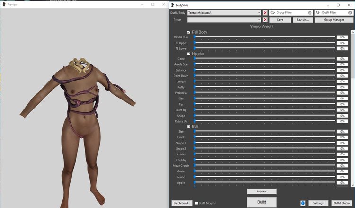Click the Areola Size slider track
Image resolution: width=355 pixels, height=208 pixels.
point(265,64)
